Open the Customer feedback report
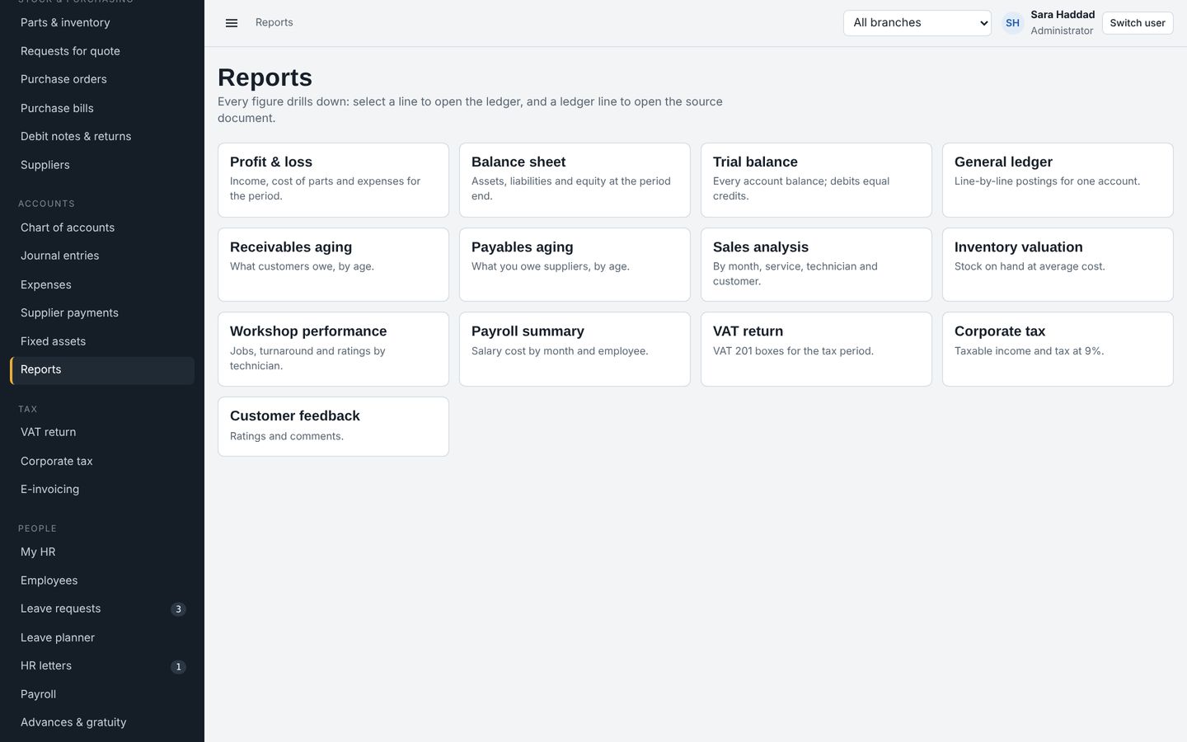This screenshot has height=742, width=1187. [333, 426]
